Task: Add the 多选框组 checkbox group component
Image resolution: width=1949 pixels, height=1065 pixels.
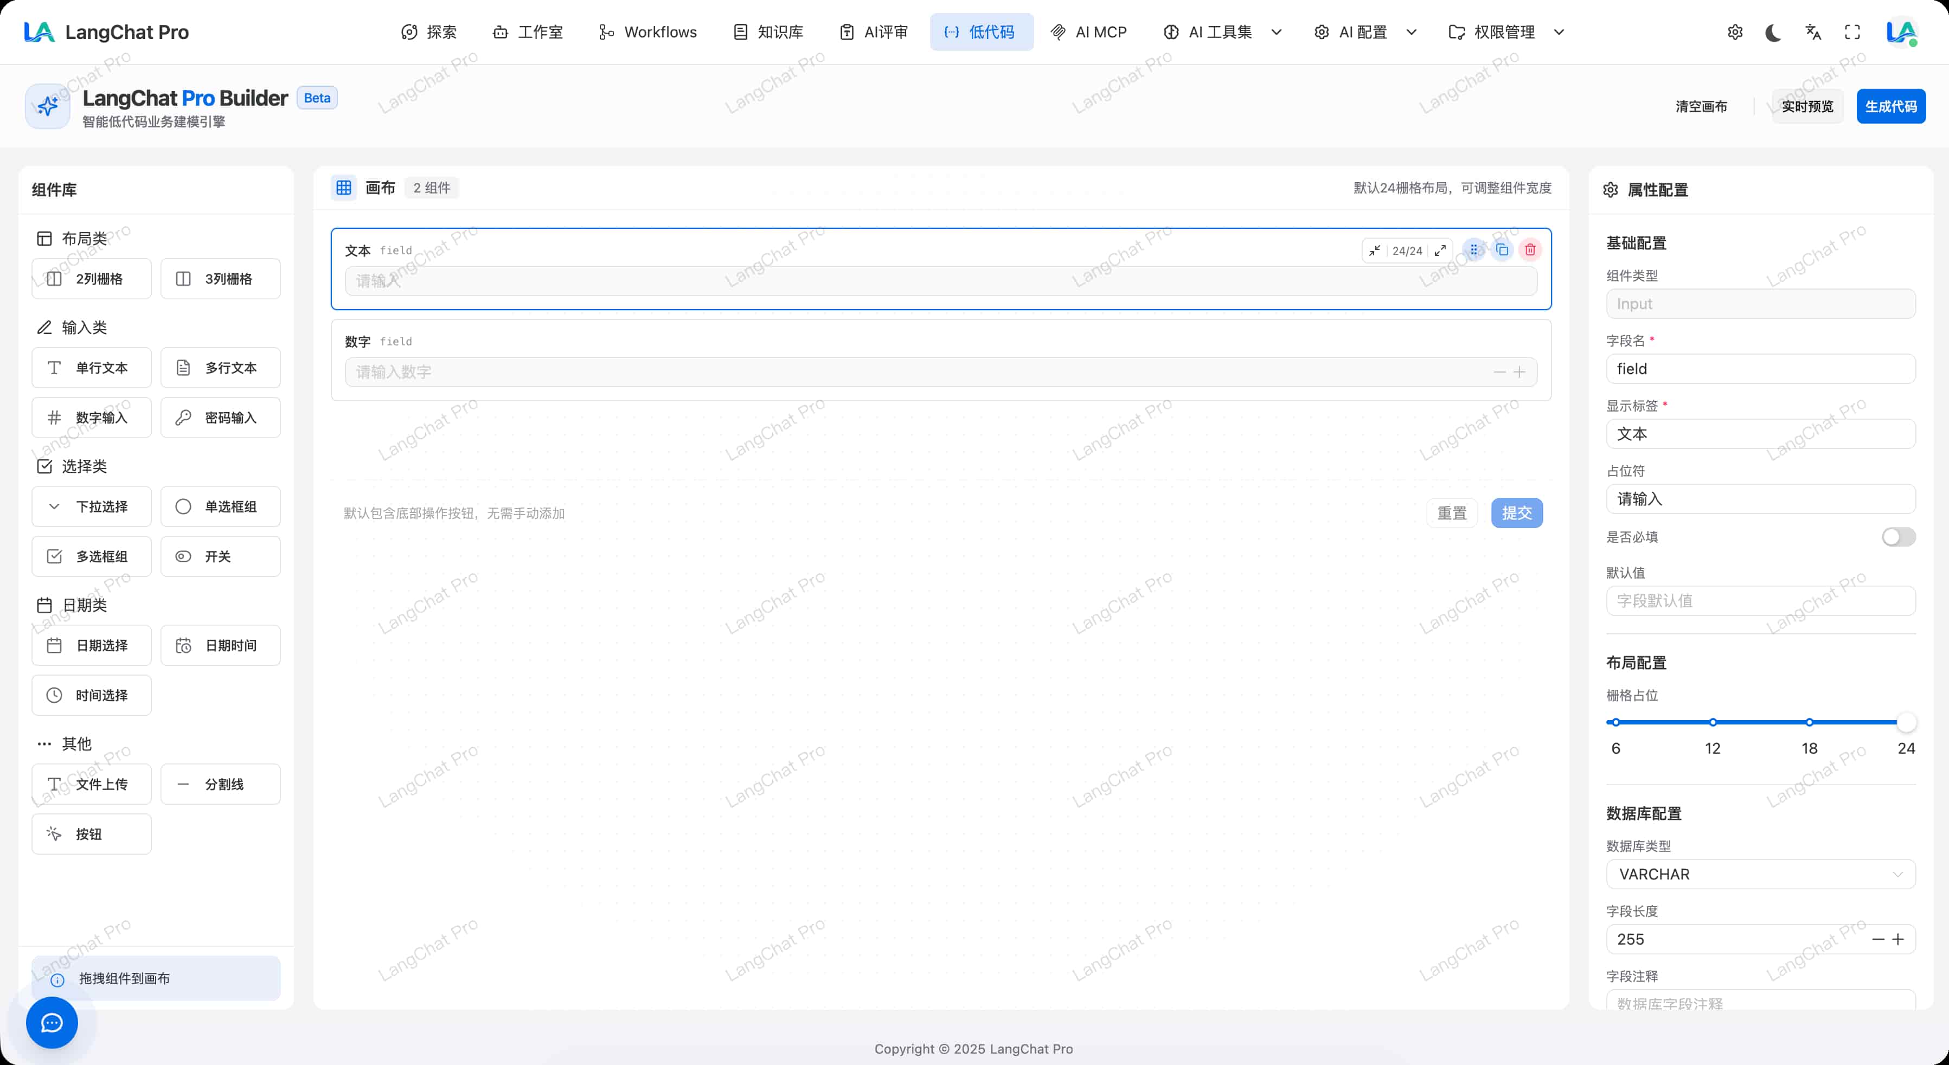Action: [92, 557]
